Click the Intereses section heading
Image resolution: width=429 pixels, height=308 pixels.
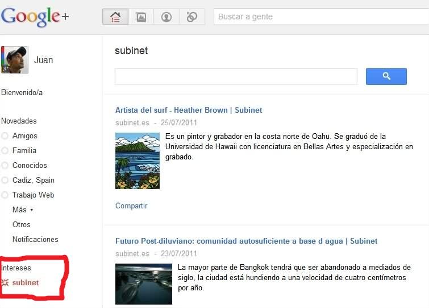(x=16, y=268)
